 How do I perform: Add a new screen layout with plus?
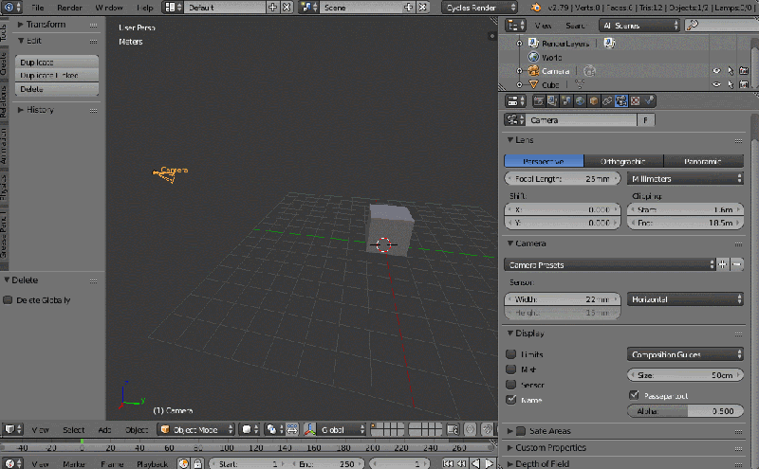coord(272,8)
